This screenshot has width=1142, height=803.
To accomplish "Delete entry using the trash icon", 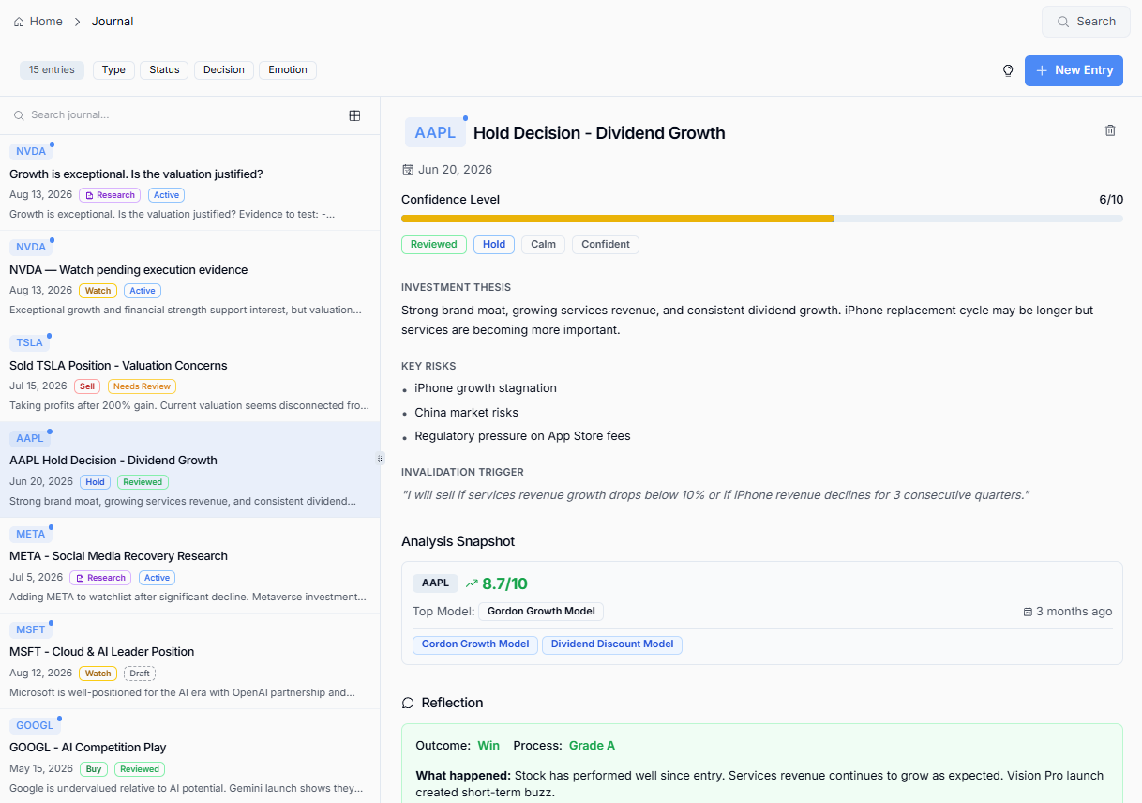I will pyautogui.click(x=1110, y=130).
